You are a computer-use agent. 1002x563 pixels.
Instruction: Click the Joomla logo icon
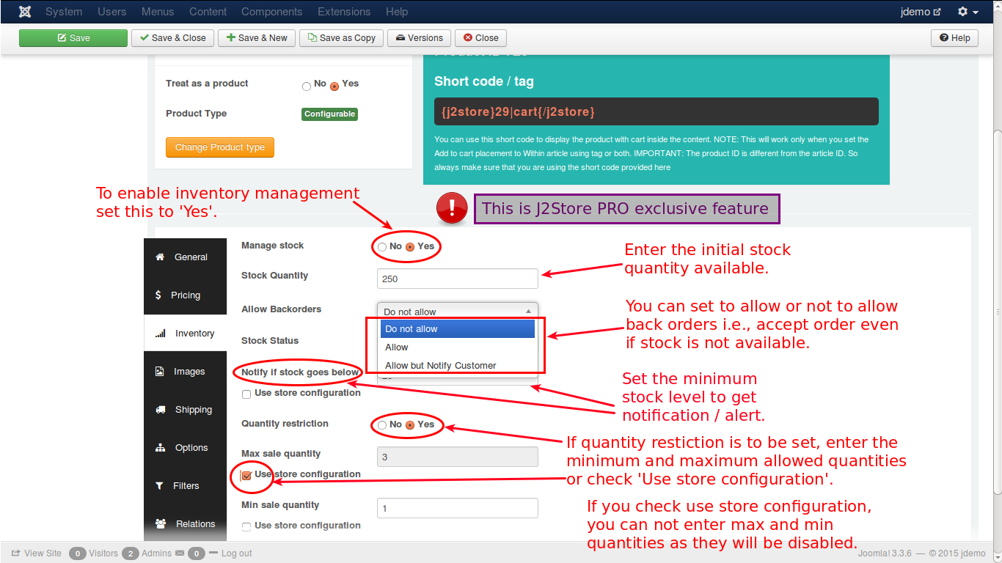point(25,12)
